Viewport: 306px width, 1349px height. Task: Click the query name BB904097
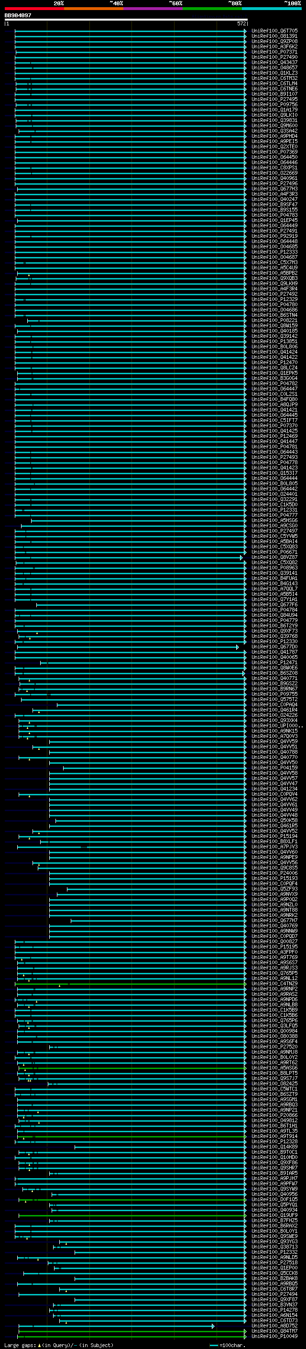click(18, 16)
